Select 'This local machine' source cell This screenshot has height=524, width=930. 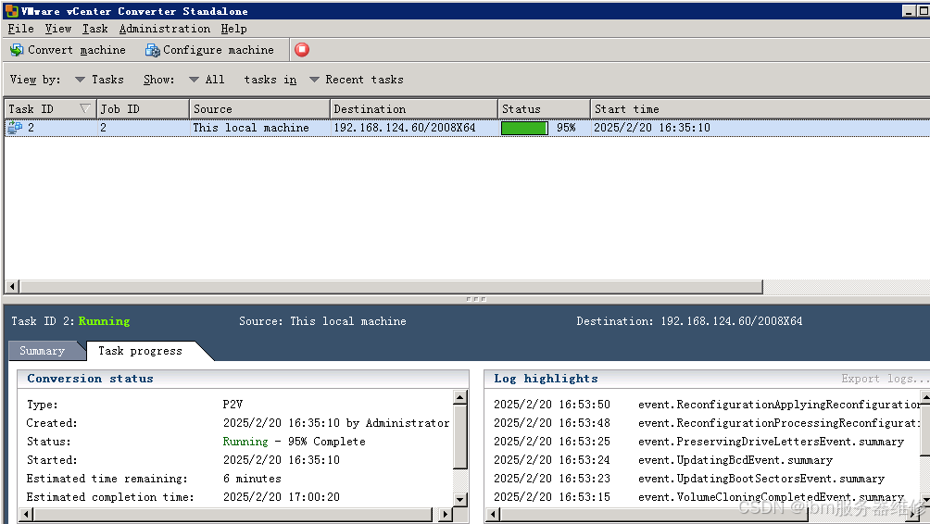point(251,128)
